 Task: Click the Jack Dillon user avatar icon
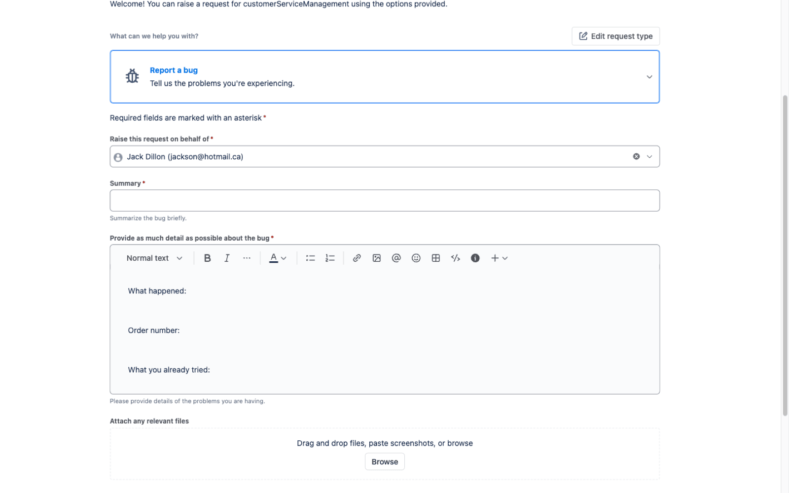pos(118,157)
